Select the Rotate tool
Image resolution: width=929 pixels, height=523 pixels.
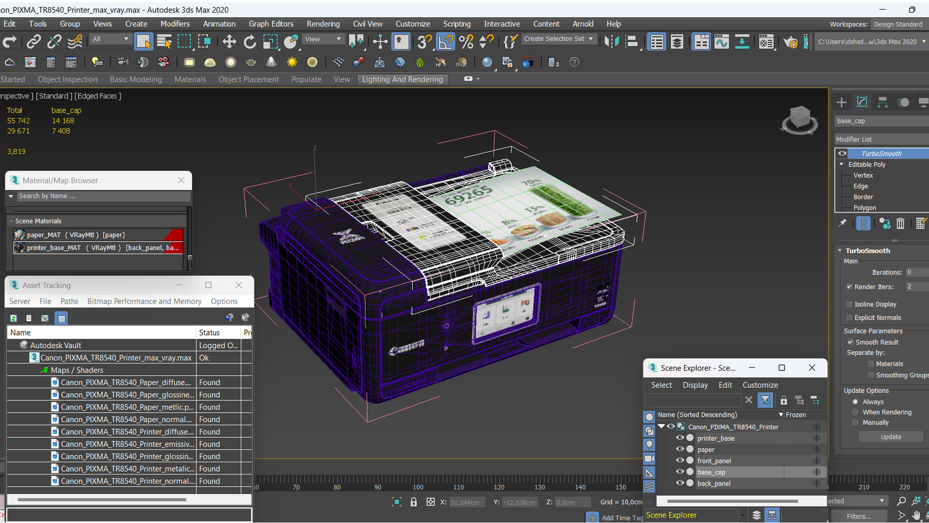click(250, 42)
